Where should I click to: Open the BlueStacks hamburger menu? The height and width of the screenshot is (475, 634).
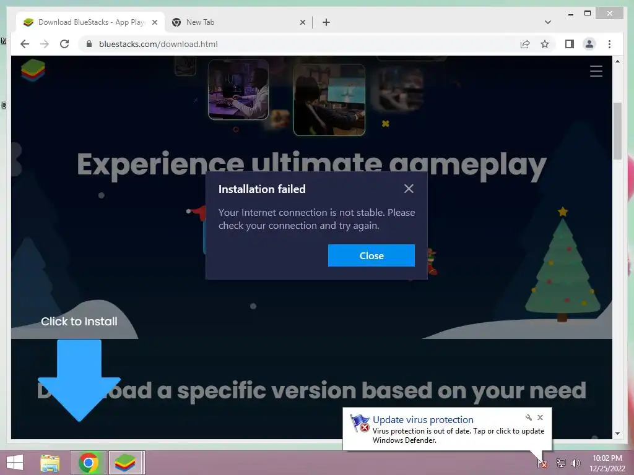pos(596,71)
